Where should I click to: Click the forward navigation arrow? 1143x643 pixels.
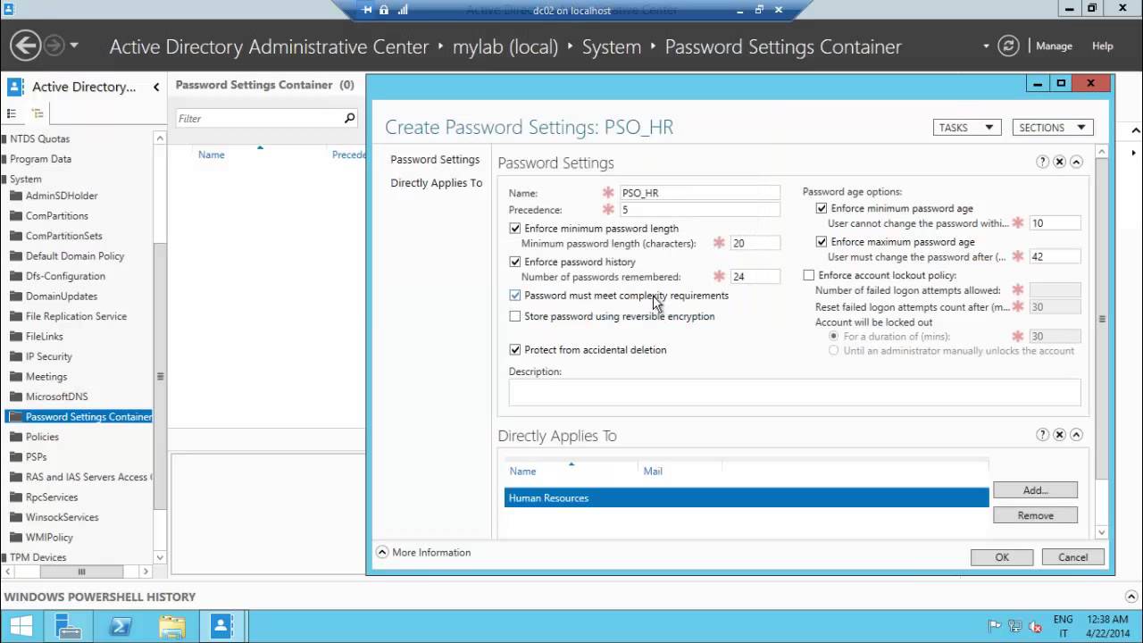click(x=54, y=46)
